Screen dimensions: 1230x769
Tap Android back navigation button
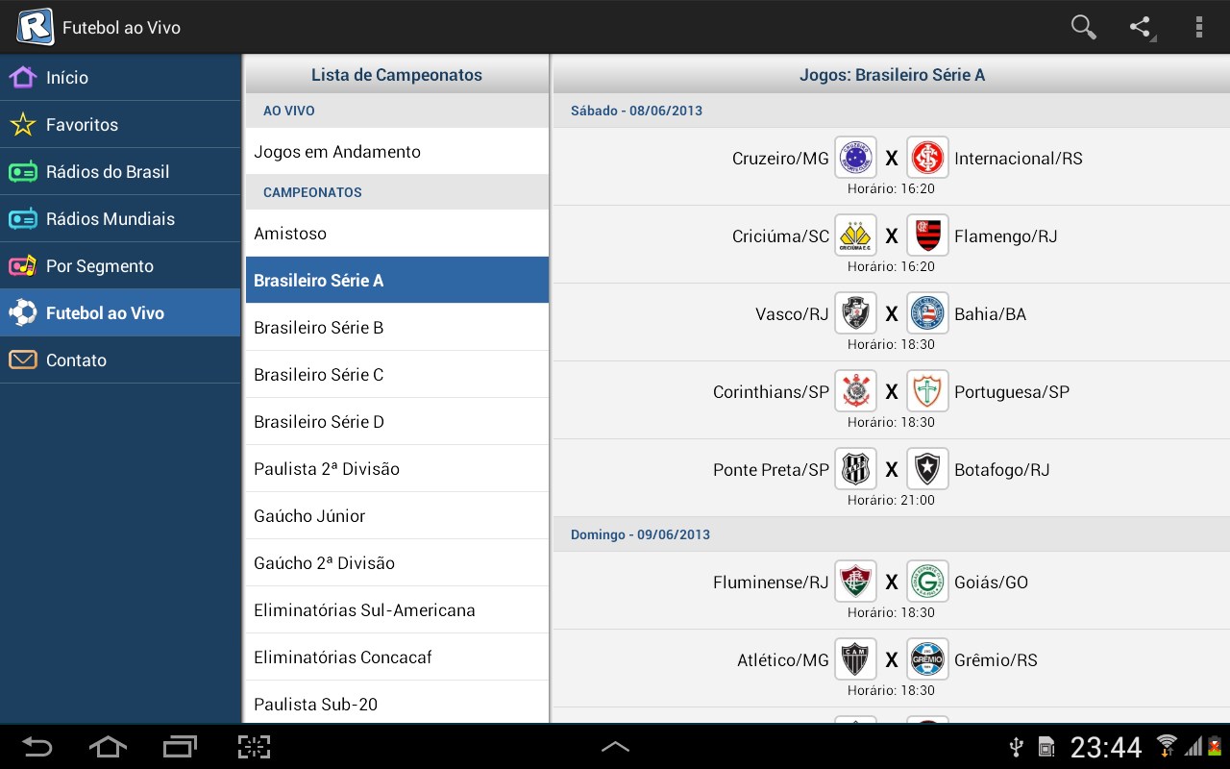37,747
